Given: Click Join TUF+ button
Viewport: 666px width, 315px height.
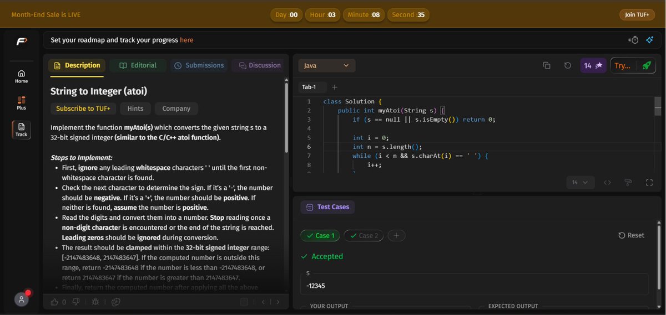Looking at the screenshot, I should [x=637, y=14].
